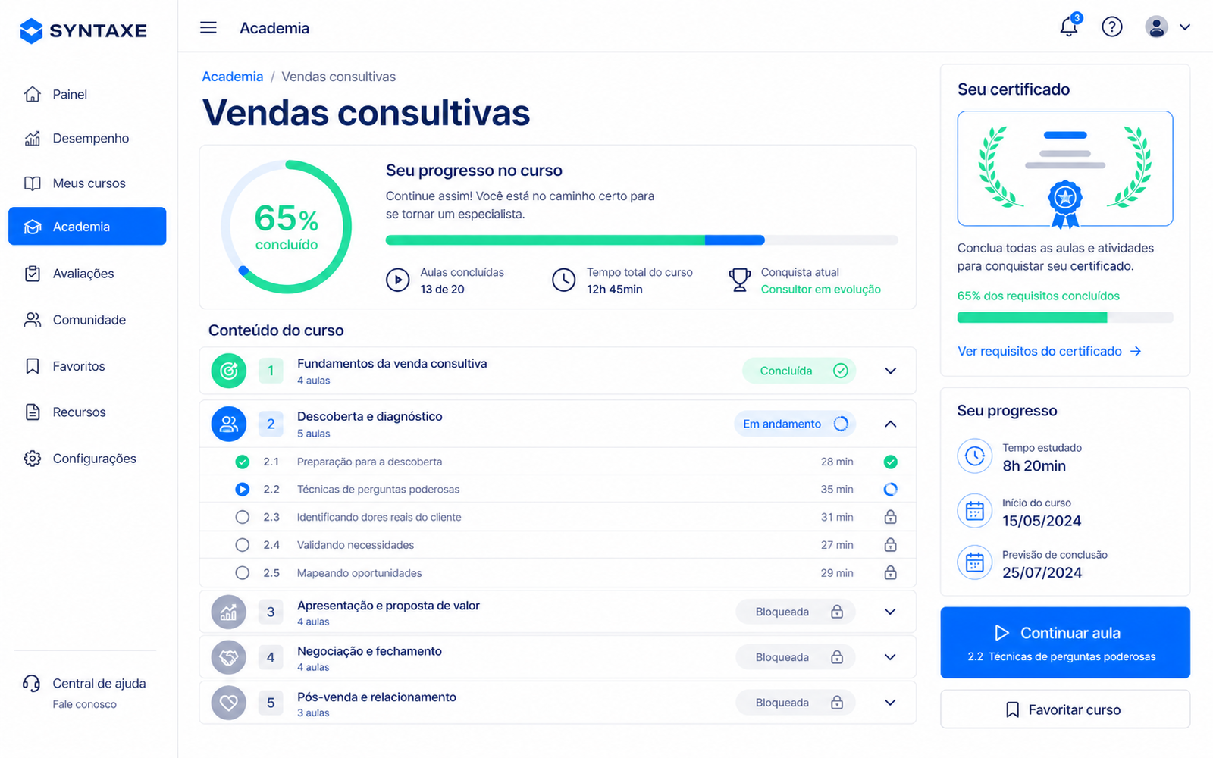Click the lock icon on lesson 2.3
This screenshot has height=758, width=1213.
(891, 517)
